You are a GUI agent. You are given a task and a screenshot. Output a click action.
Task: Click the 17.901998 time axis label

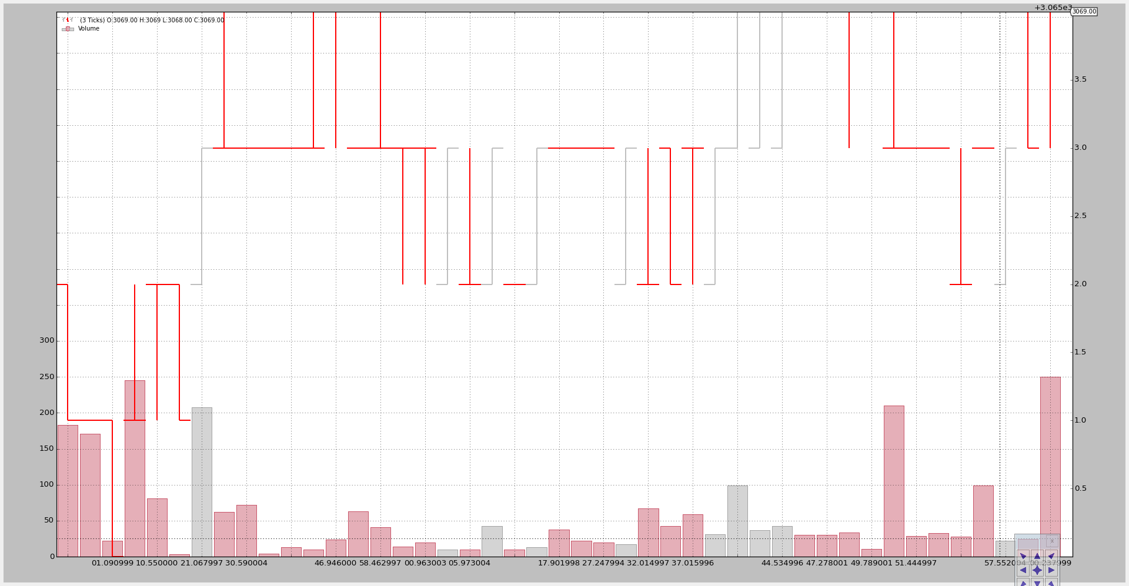pos(559,563)
